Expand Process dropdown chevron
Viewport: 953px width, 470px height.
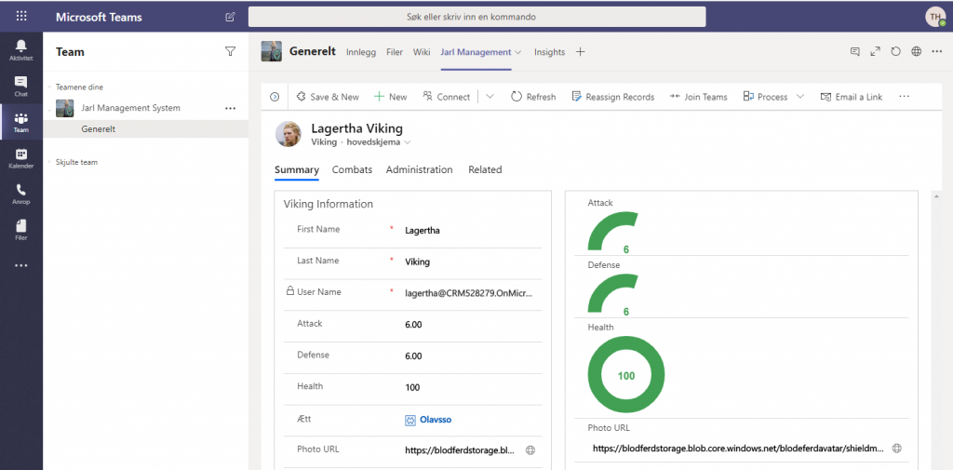(x=799, y=97)
